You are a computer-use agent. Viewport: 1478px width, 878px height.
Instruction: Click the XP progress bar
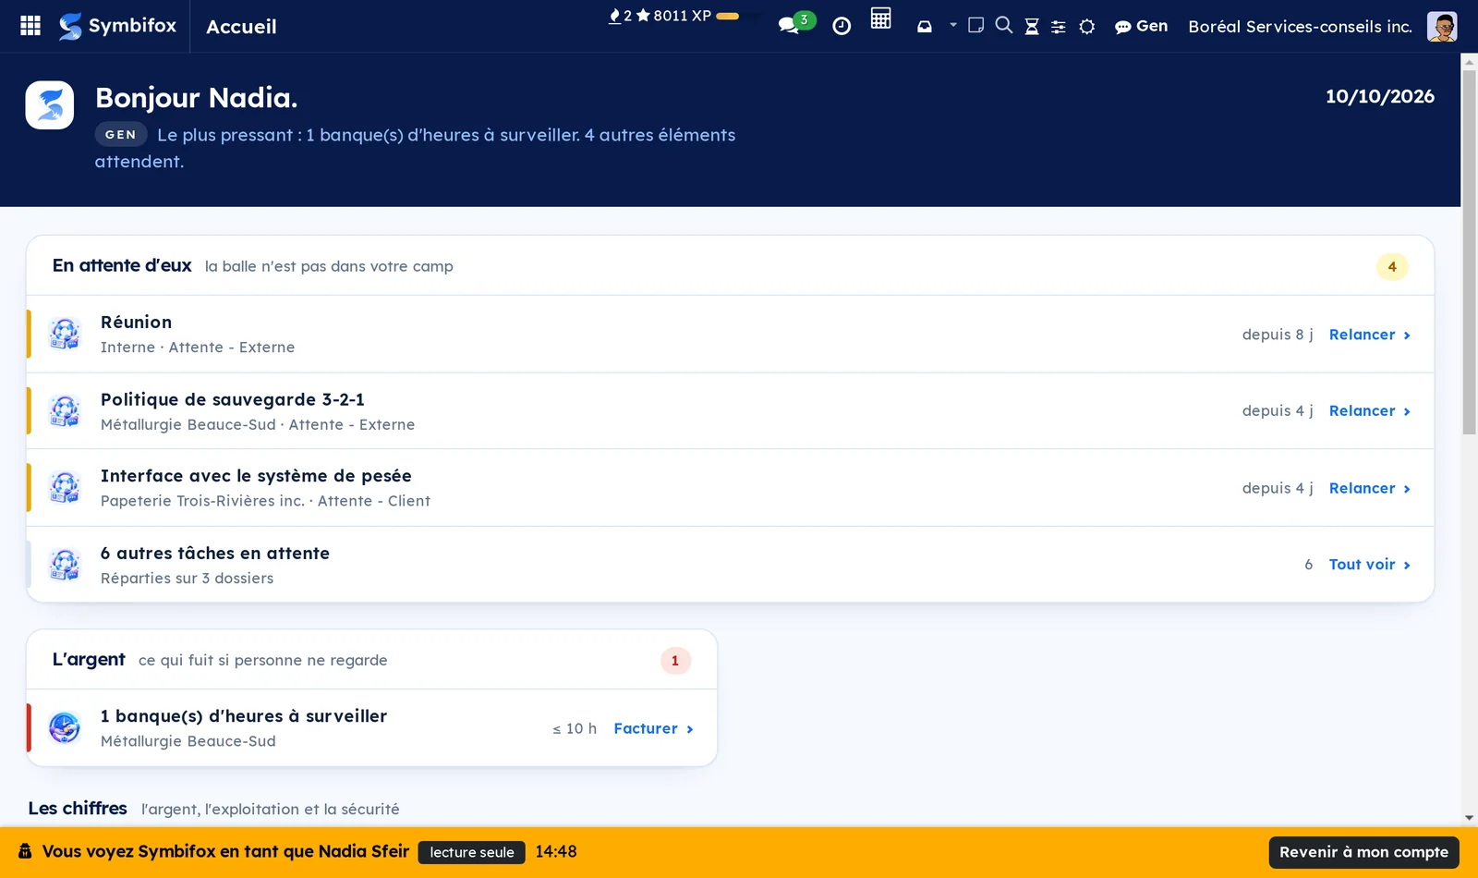(x=727, y=16)
